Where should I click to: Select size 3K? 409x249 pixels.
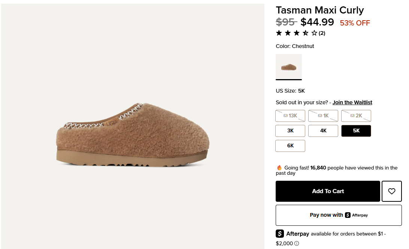[290, 131]
